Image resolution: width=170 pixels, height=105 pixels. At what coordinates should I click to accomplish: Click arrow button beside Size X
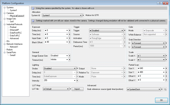[166, 68]
